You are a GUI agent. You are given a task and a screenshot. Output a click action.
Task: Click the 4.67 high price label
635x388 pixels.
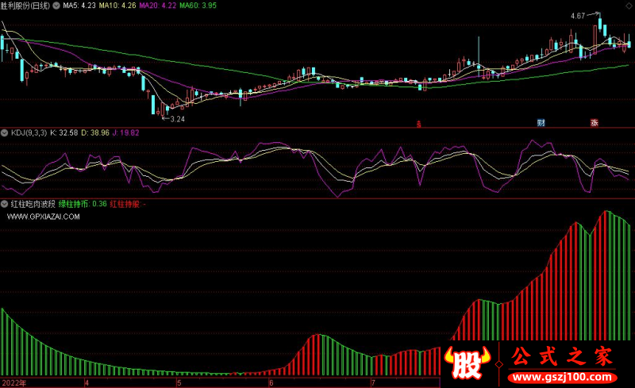578,16
